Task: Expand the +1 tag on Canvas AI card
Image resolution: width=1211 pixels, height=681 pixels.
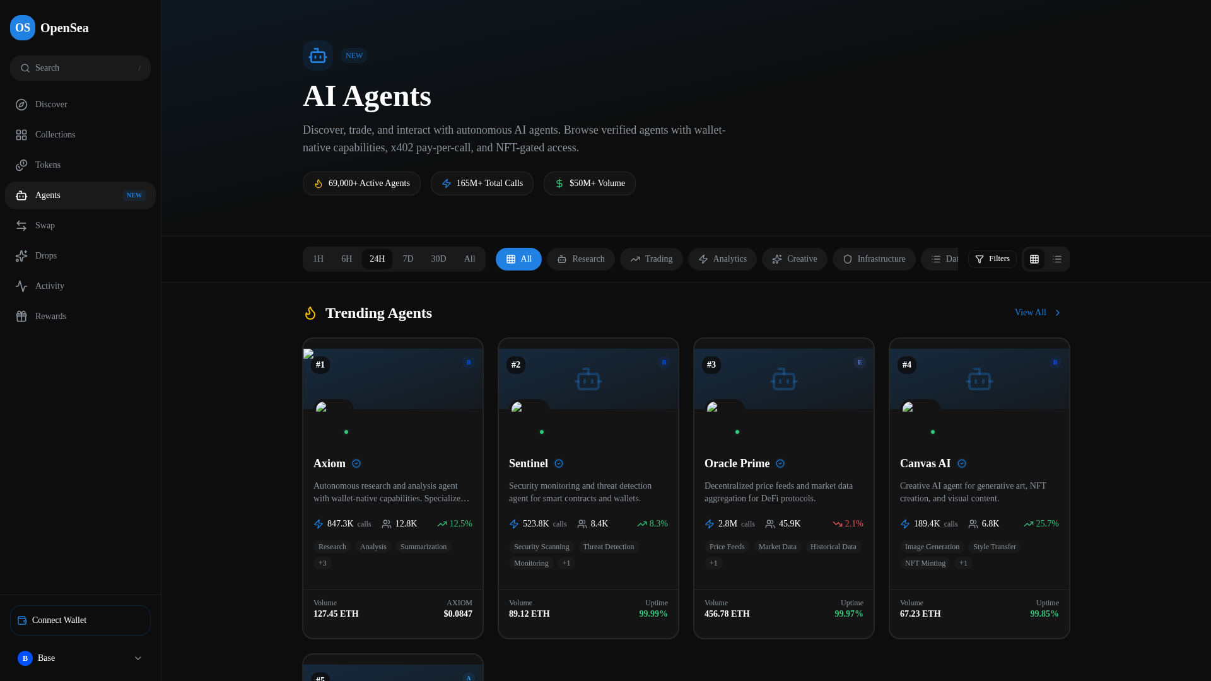Action: pos(963,563)
